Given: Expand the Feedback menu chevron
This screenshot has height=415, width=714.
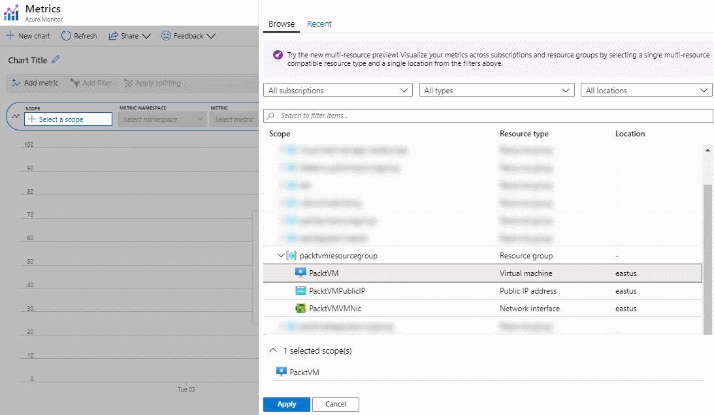Looking at the screenshot, I should click(x=211, y=36).
